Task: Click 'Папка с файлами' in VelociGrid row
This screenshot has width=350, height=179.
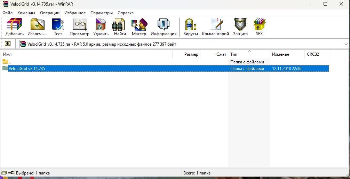Action: tap(247, 68)
